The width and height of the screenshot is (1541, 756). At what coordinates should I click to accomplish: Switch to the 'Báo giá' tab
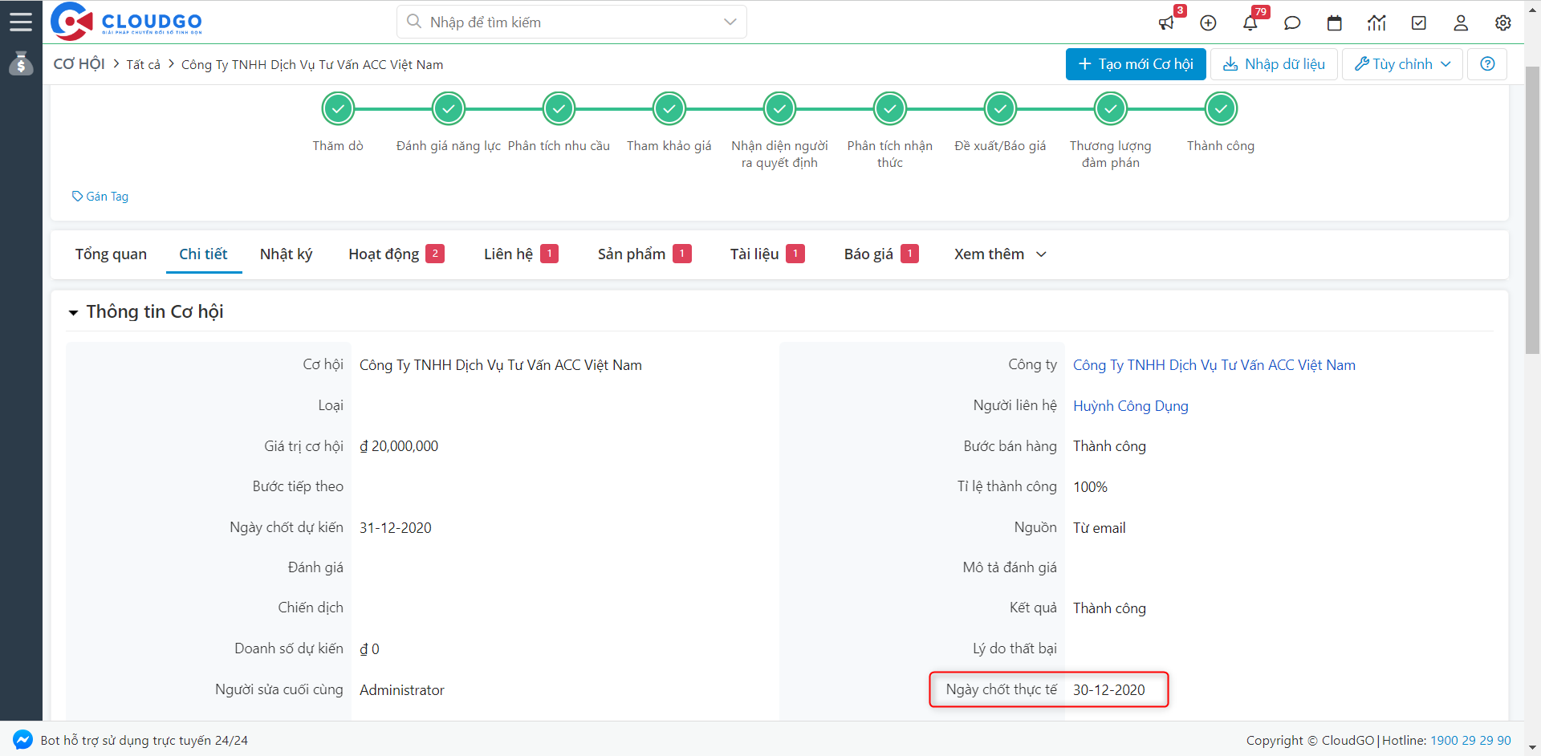[868, 254]
